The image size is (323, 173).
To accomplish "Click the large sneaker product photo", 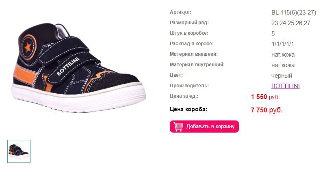I will pos(78,68).
